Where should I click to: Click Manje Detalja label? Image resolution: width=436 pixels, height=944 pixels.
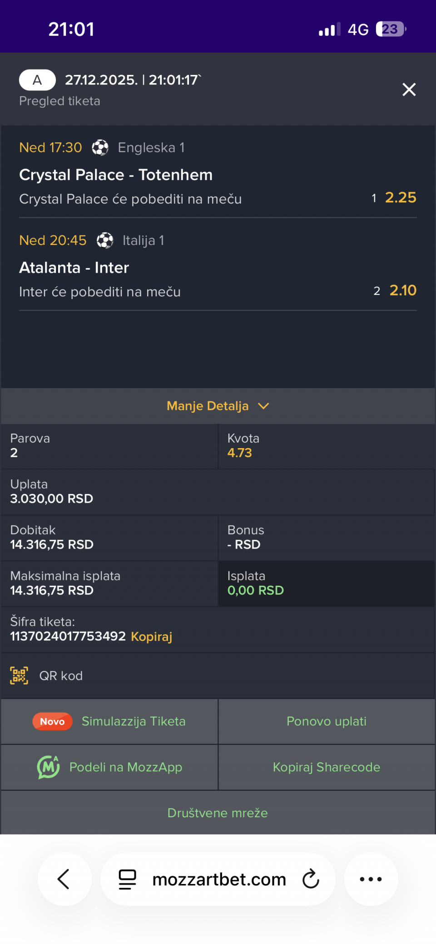208,406
